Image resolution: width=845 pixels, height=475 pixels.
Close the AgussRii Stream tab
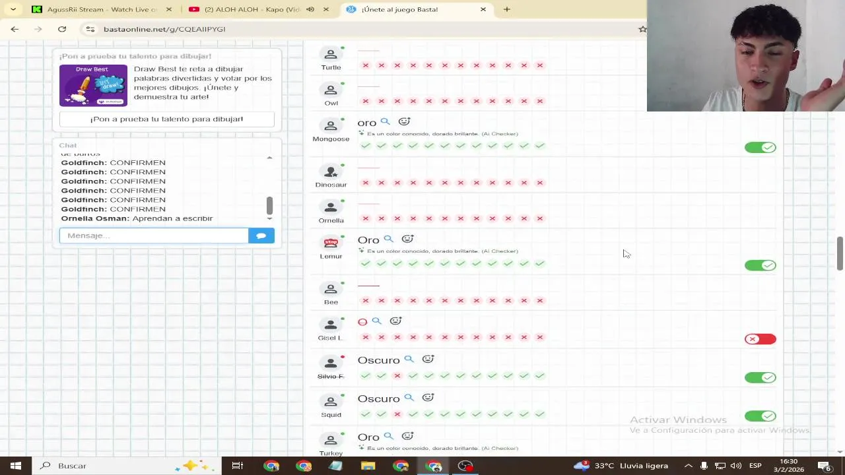tap(169, 9)
